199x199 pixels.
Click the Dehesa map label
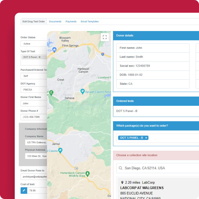(x=70, y=98)
